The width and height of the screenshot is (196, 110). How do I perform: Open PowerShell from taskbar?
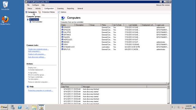point(20,107)
